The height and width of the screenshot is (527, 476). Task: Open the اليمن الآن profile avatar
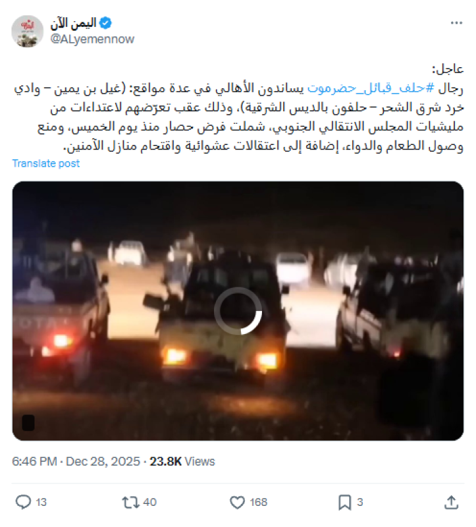[27, 31]
